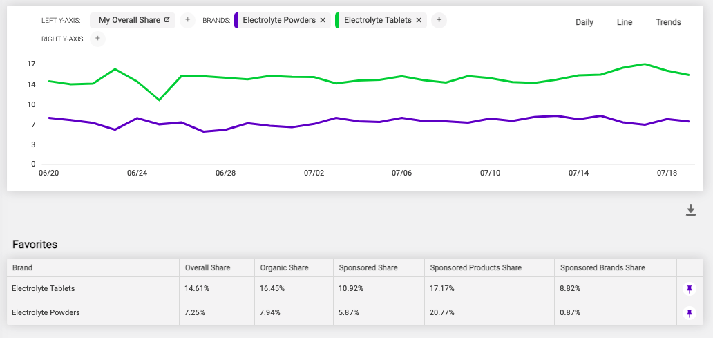Viewport: 713px width, 338px height.
Task: Click the Electrolyte Tablets chip label
Action: pyautogui.click(x=378, y=20)
